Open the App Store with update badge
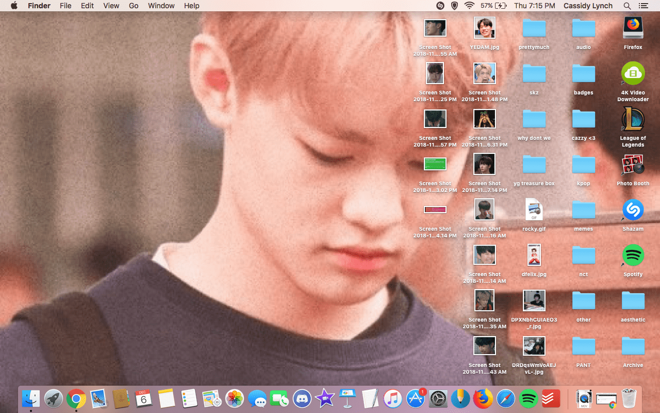The height and width of the screenshot is (413, 660). tap(415, 399)
